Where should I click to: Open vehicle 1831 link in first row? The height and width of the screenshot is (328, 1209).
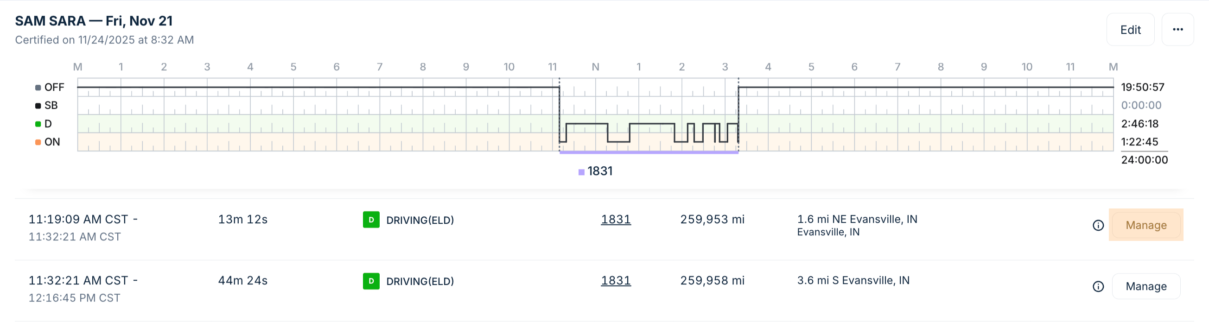[615, 220]
